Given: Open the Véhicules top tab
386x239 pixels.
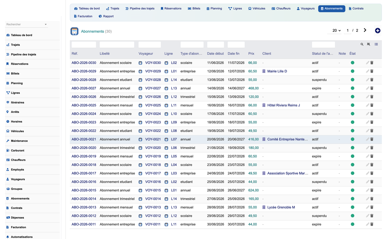Looking at the screenshot, I should [x=257, y=8].
